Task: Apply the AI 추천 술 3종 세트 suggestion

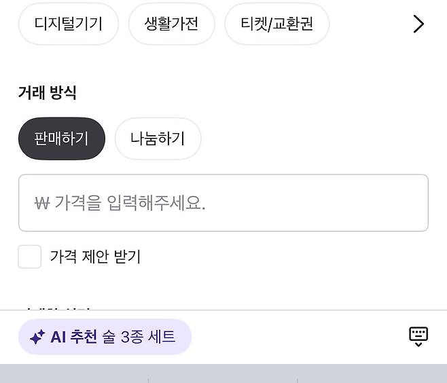Action: coord(105,337)
